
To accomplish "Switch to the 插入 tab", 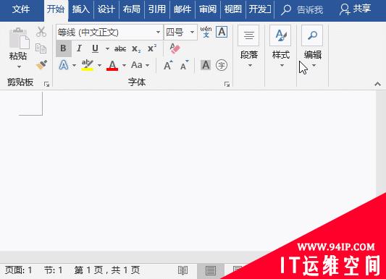I will [80, 9].
